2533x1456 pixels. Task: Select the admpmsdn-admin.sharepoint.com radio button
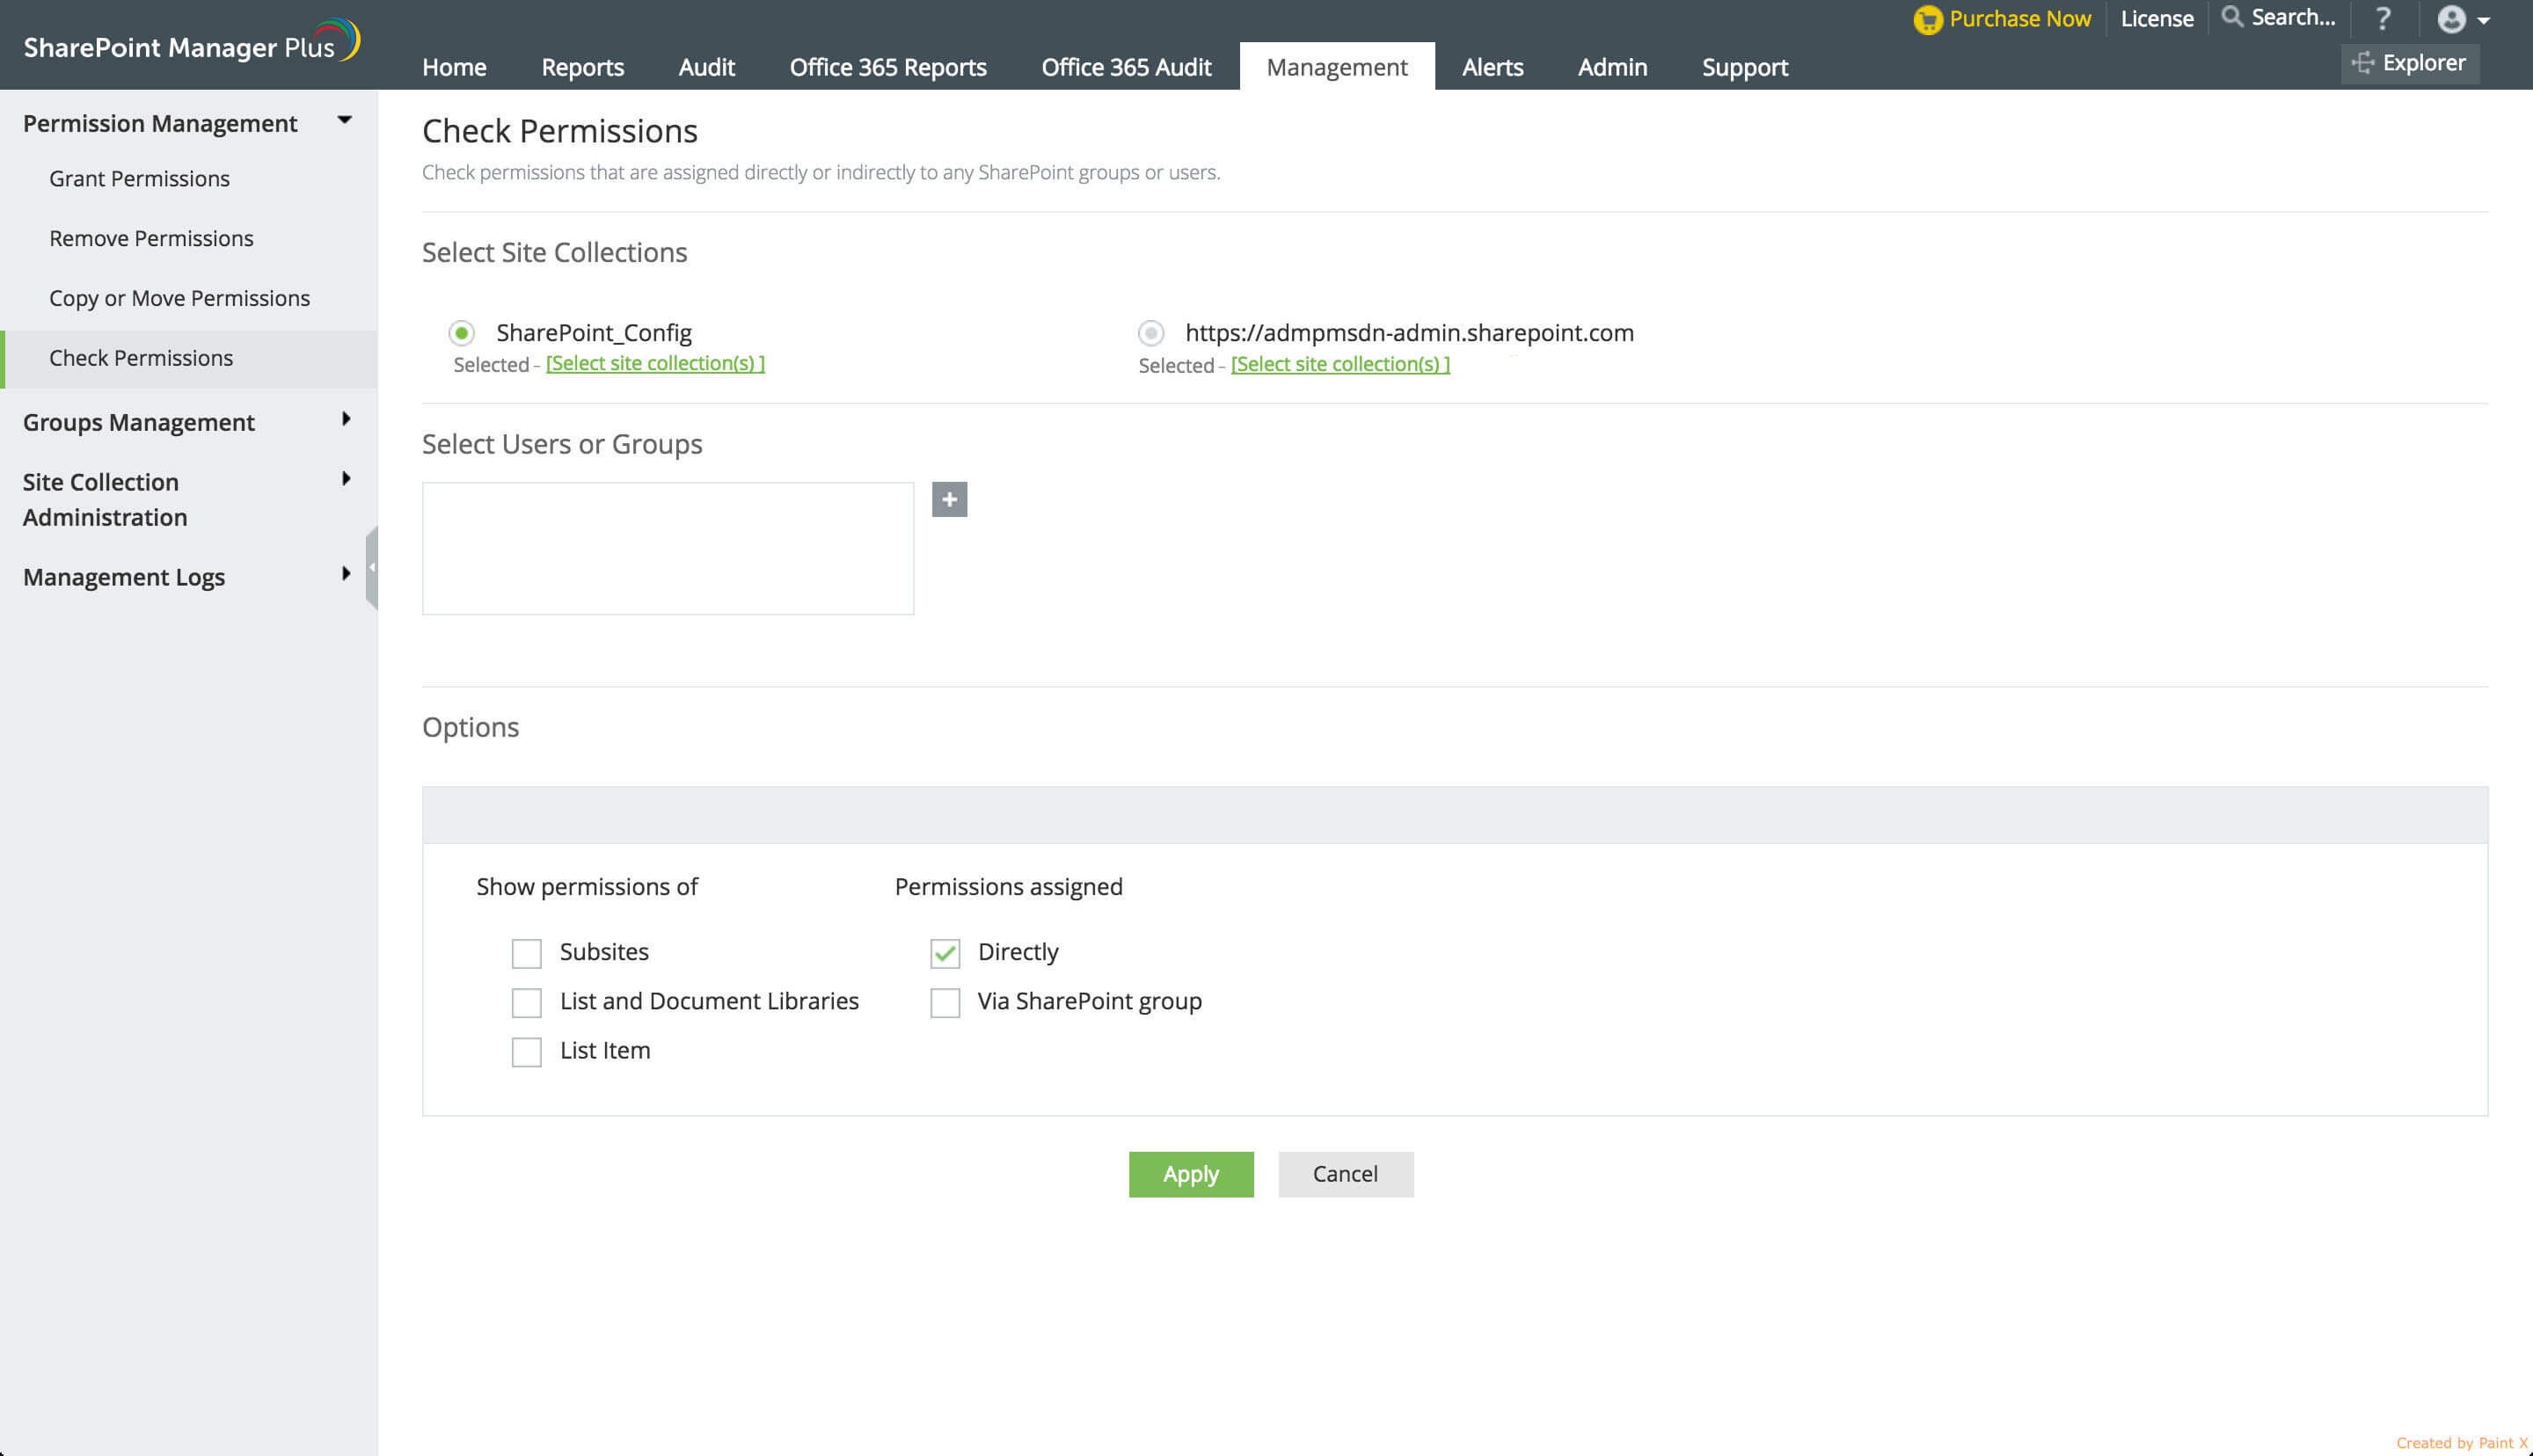pos(1151,333)
